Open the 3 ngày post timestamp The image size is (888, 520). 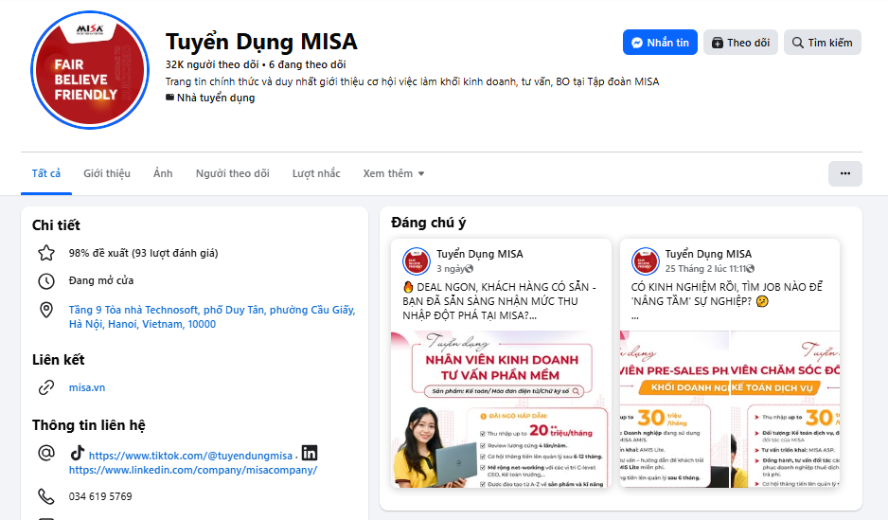point(450,268)
